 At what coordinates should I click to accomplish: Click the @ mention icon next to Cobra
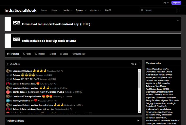click(11, 84)
